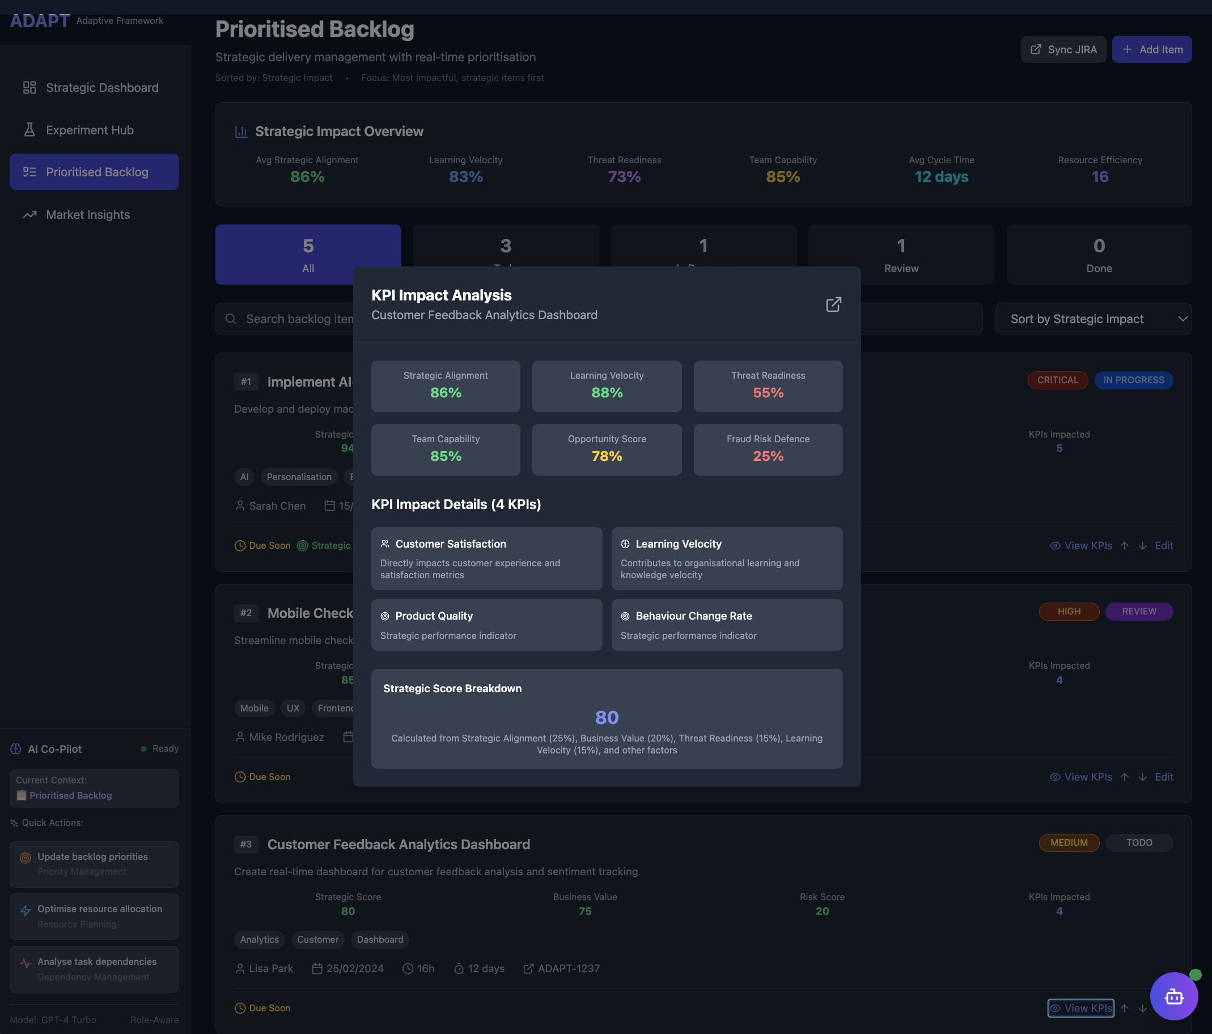Click the Market Insights trend icon

[x=29, y=215]
